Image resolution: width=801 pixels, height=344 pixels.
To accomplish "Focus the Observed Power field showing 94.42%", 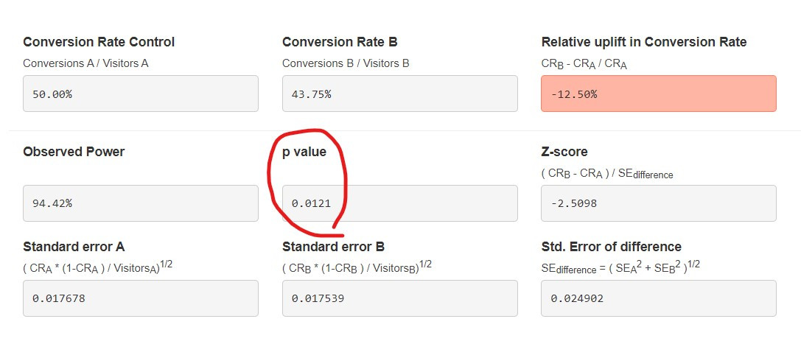I will (140, 203).
